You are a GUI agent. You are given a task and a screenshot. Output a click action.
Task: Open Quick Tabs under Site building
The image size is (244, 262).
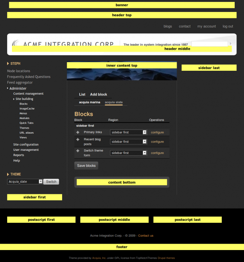click(27, 123)
